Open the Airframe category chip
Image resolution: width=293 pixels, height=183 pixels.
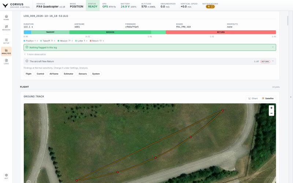point(54,74)
